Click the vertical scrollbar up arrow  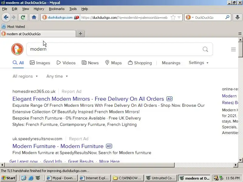(x=240, y=40)
